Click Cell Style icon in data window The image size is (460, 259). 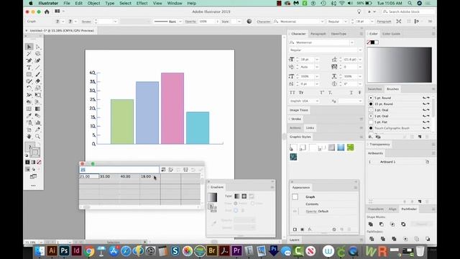click(185, 170)
